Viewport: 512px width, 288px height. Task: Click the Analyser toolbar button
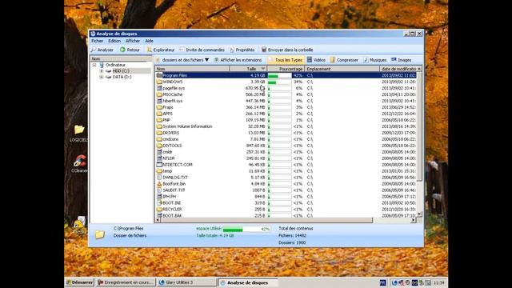pos(102,50)
